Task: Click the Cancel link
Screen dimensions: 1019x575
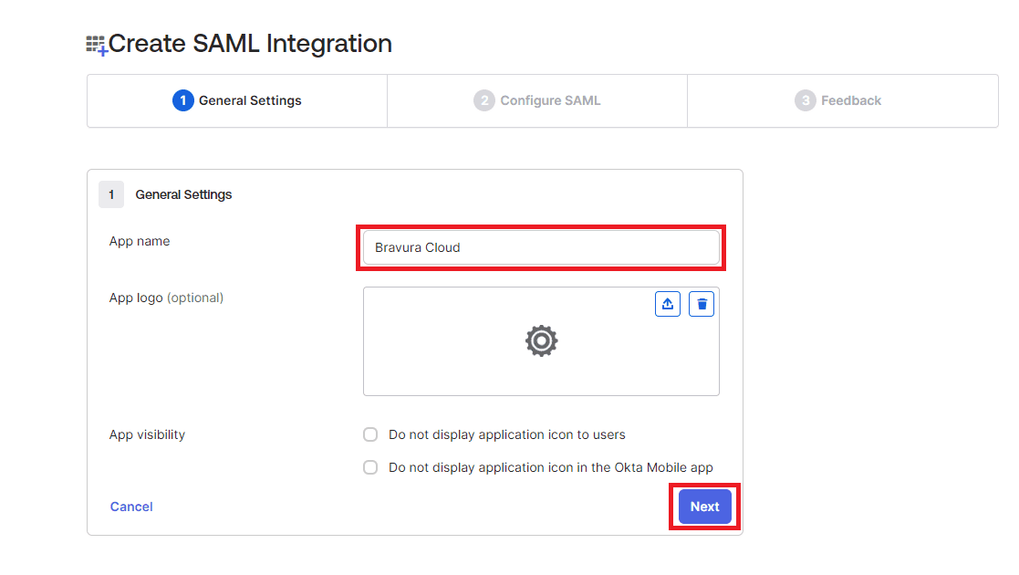Action: tap(131, 507)
